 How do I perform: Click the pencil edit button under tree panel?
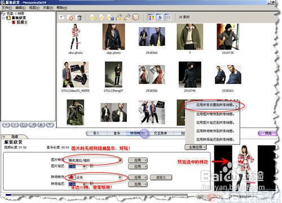click(x=32, y=125)
